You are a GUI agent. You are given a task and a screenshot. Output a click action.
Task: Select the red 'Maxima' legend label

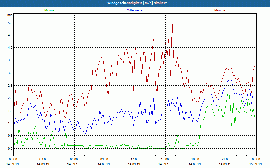point(220,10)
